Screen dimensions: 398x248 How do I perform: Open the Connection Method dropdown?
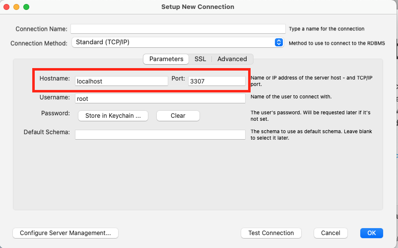(178, 42)
